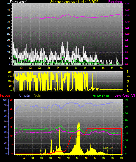Screen dimensions: 136x162
Task: Click the E wind direction letter
Action: point(128,86)
